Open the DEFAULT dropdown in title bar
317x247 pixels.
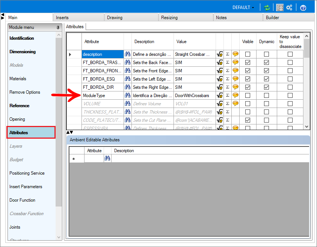pyautogui.click(x=243, y=7)
